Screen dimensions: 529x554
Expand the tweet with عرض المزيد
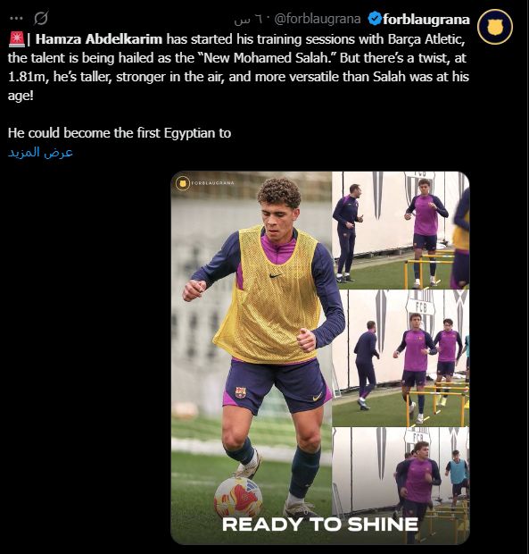[40, 152]
